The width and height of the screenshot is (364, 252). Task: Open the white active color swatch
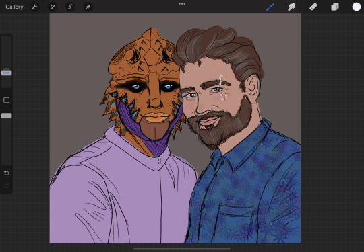click(x=357, y=7)
